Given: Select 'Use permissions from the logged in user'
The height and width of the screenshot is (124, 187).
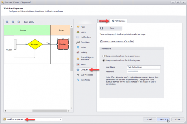Looking at the screenshot, I should (x=104, y=56).
